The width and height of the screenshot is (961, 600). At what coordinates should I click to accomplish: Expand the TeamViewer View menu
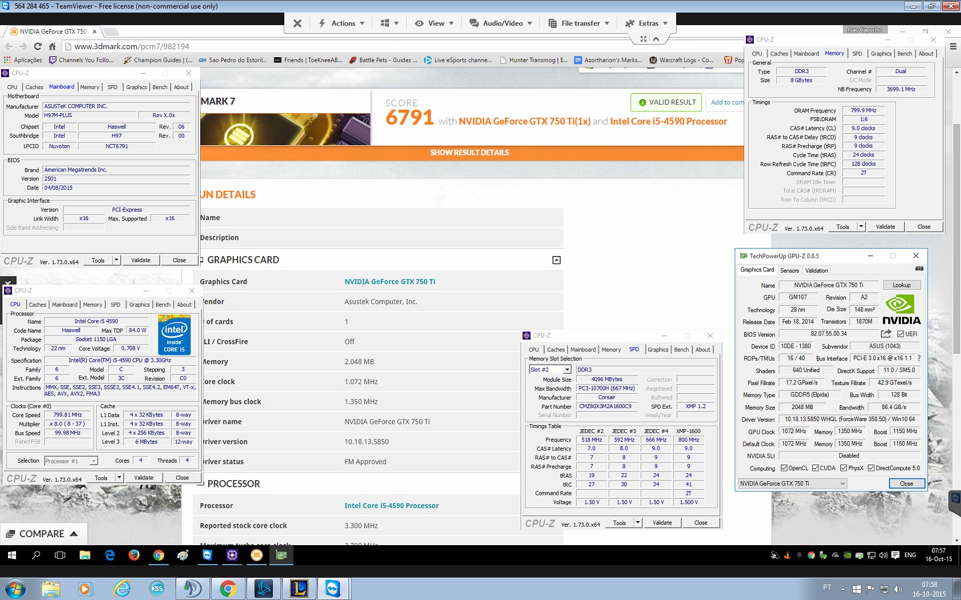pos(434,23)
